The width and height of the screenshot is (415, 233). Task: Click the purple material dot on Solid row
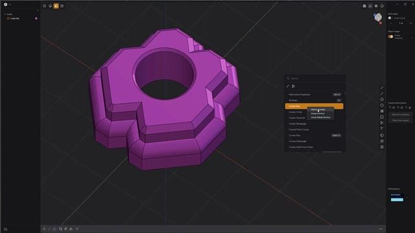click(36, 19)
